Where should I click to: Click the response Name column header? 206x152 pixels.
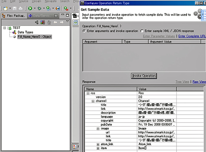point(111,89)
